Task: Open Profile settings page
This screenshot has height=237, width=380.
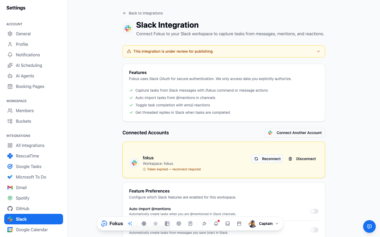Action: coord(34,44)
